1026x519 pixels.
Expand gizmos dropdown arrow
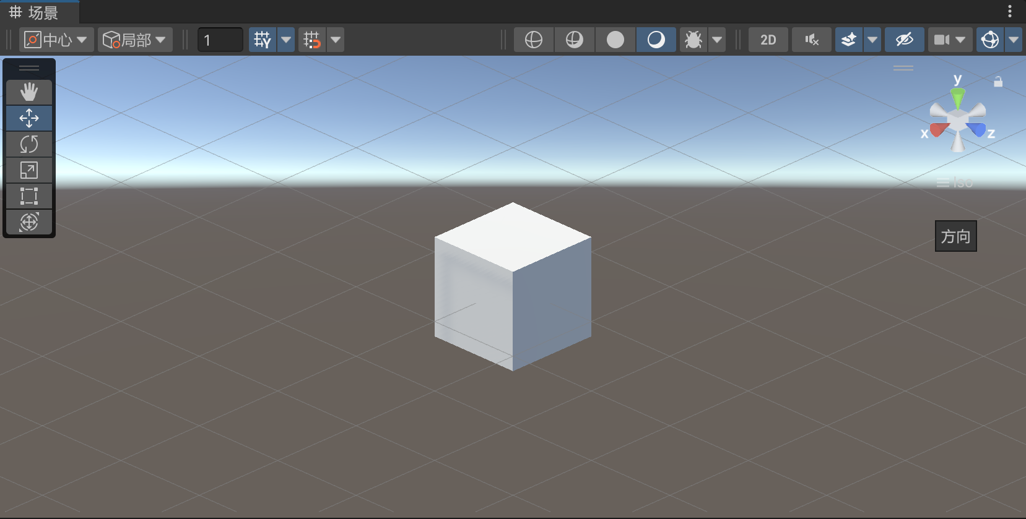click(1014, 40)
